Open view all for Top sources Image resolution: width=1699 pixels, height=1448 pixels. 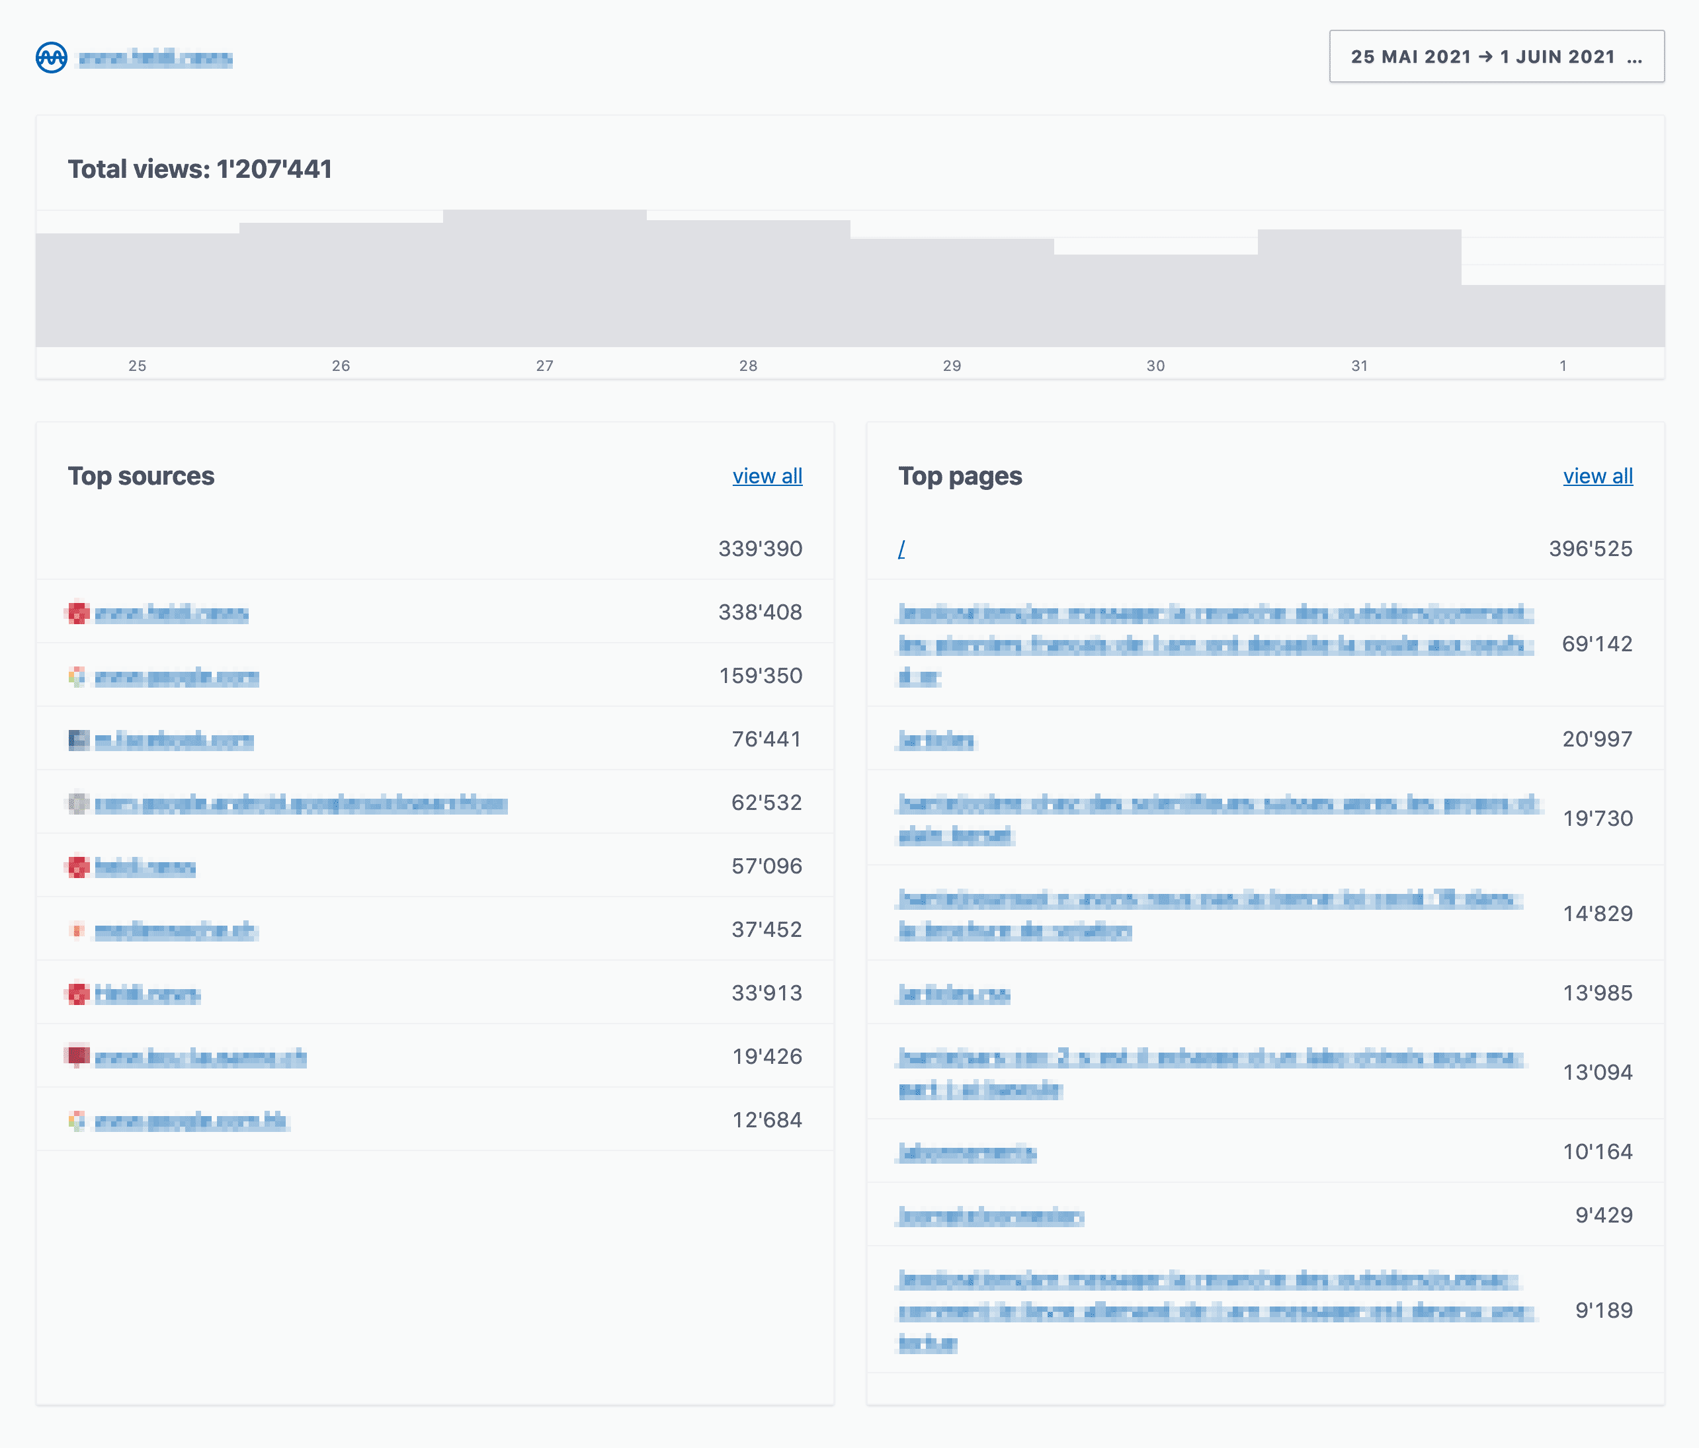(x=768, y=475)
